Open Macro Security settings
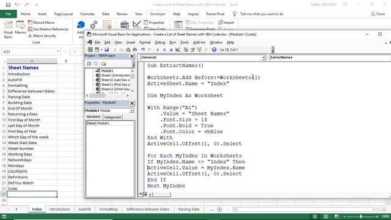This screenshot has width=391, height=220. tap(42, 36)
